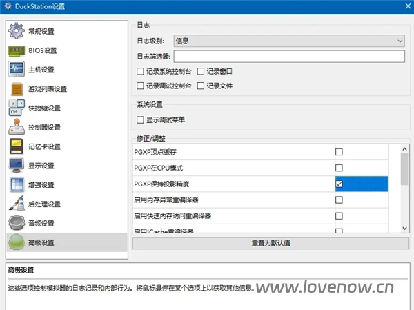Tick the 启用内存异常重编译器 checkbox
Image resolution: width=414 pixels, height=310 pixels.
[339, 200]
